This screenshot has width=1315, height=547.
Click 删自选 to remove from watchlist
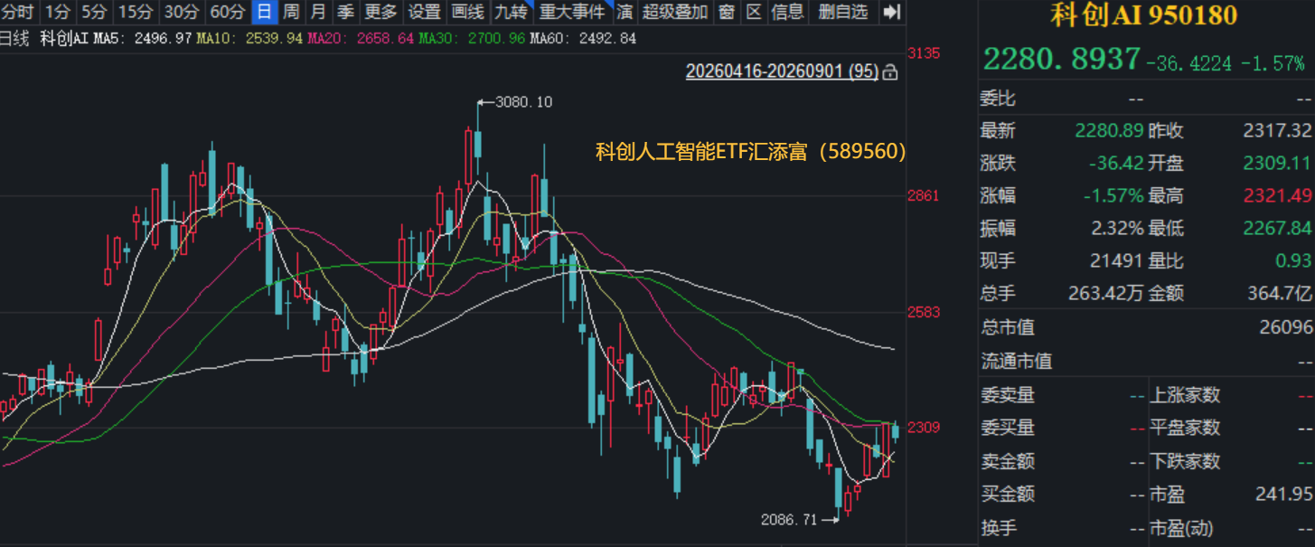pos(843,12)
